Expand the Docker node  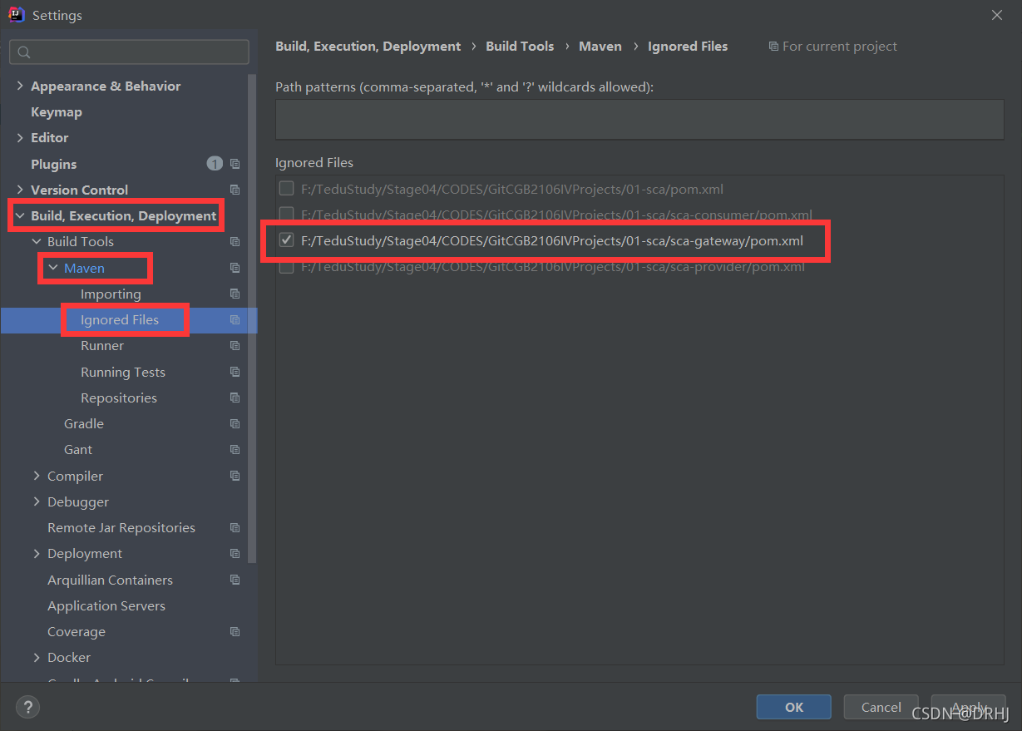37,658
